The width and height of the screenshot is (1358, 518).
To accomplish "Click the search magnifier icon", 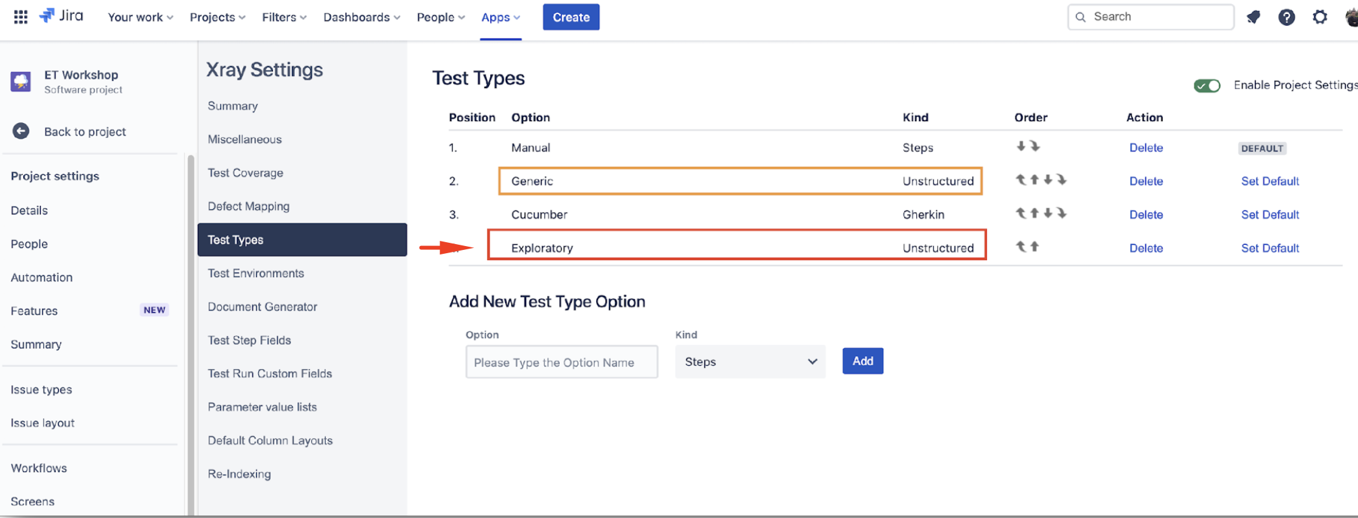I will pos(1080,17).
